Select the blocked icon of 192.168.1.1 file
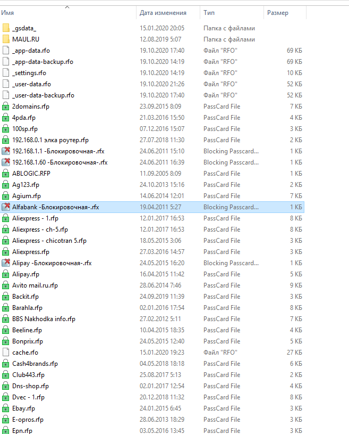Viewport: 349px width, 434px height. click(x=6, y=151)
